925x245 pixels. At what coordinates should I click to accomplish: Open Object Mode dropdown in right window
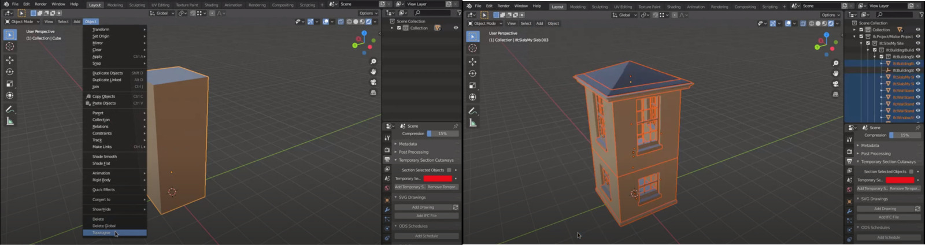coord(485,24)
